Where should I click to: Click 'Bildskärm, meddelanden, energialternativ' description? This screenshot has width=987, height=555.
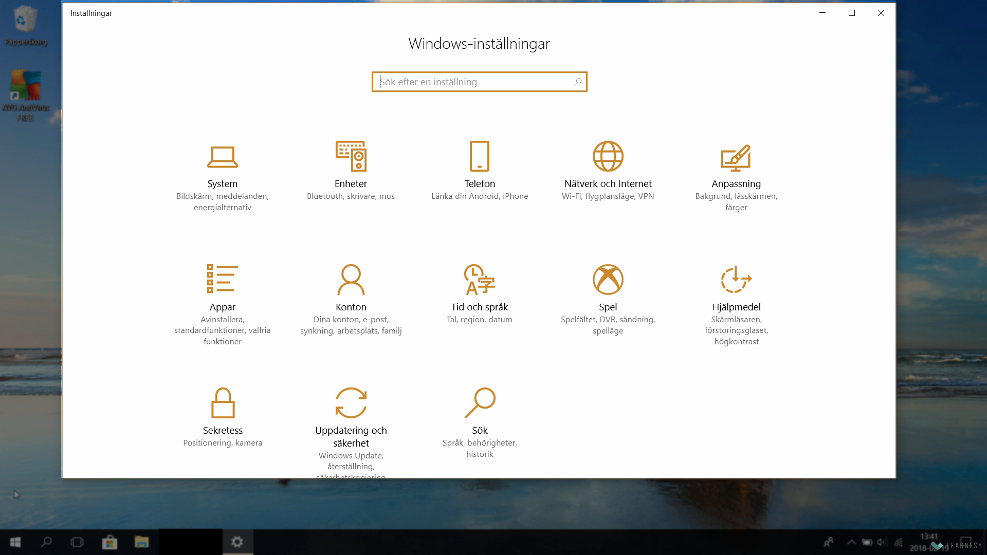pyautogui.click(x=222, y=202)
